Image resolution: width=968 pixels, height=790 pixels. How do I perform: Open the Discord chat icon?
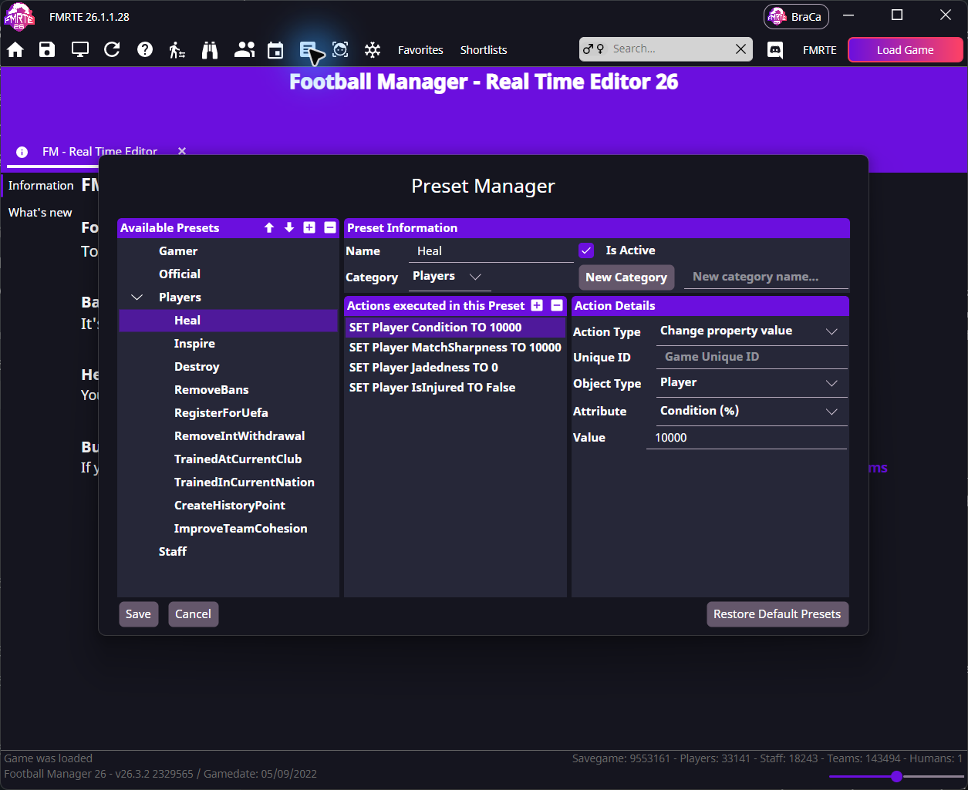pyautogui.click(x=775, y=50)
